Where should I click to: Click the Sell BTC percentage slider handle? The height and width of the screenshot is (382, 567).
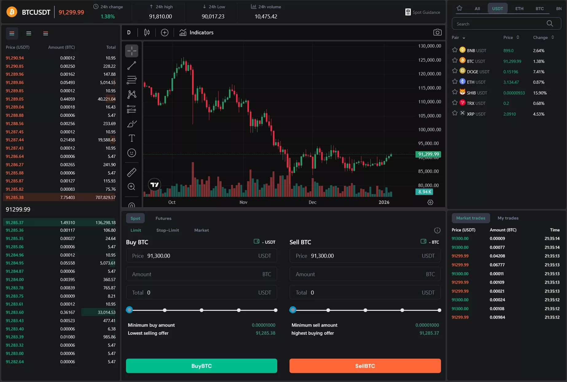pos(293,310)
